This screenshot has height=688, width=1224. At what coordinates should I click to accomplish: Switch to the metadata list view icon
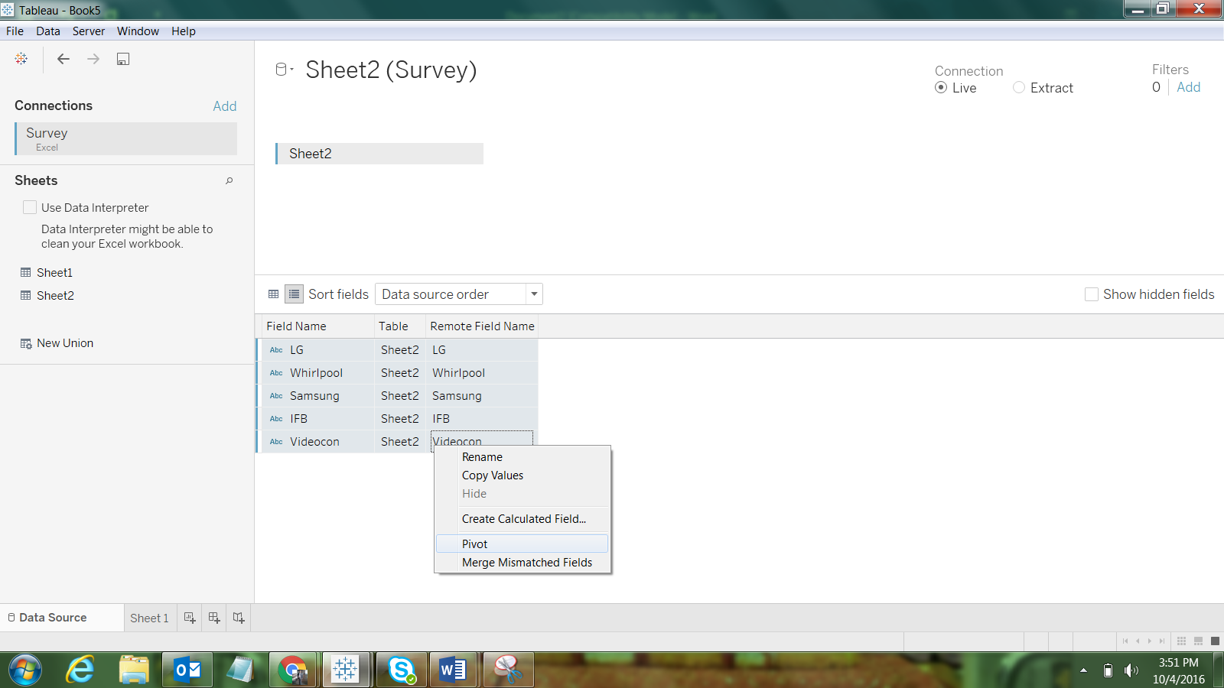294,294
